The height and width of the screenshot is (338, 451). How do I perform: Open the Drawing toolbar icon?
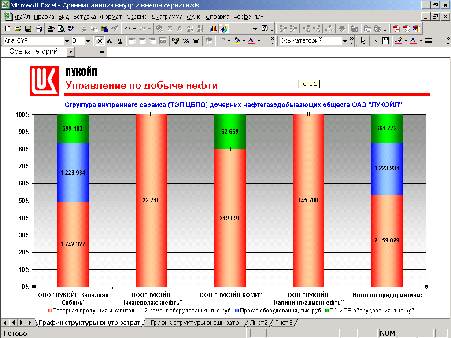(223, 29)
